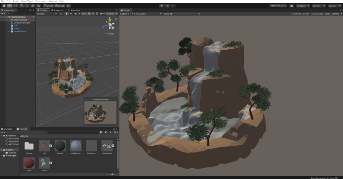
Task: Select the Hand tool
Action: point(4,6)
